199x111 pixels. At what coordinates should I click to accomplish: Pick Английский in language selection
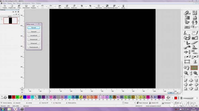pos(34,35)
